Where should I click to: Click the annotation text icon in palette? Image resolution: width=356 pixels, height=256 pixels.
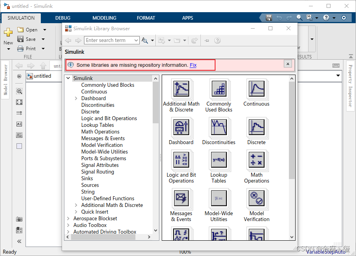(x=19, y=124)
